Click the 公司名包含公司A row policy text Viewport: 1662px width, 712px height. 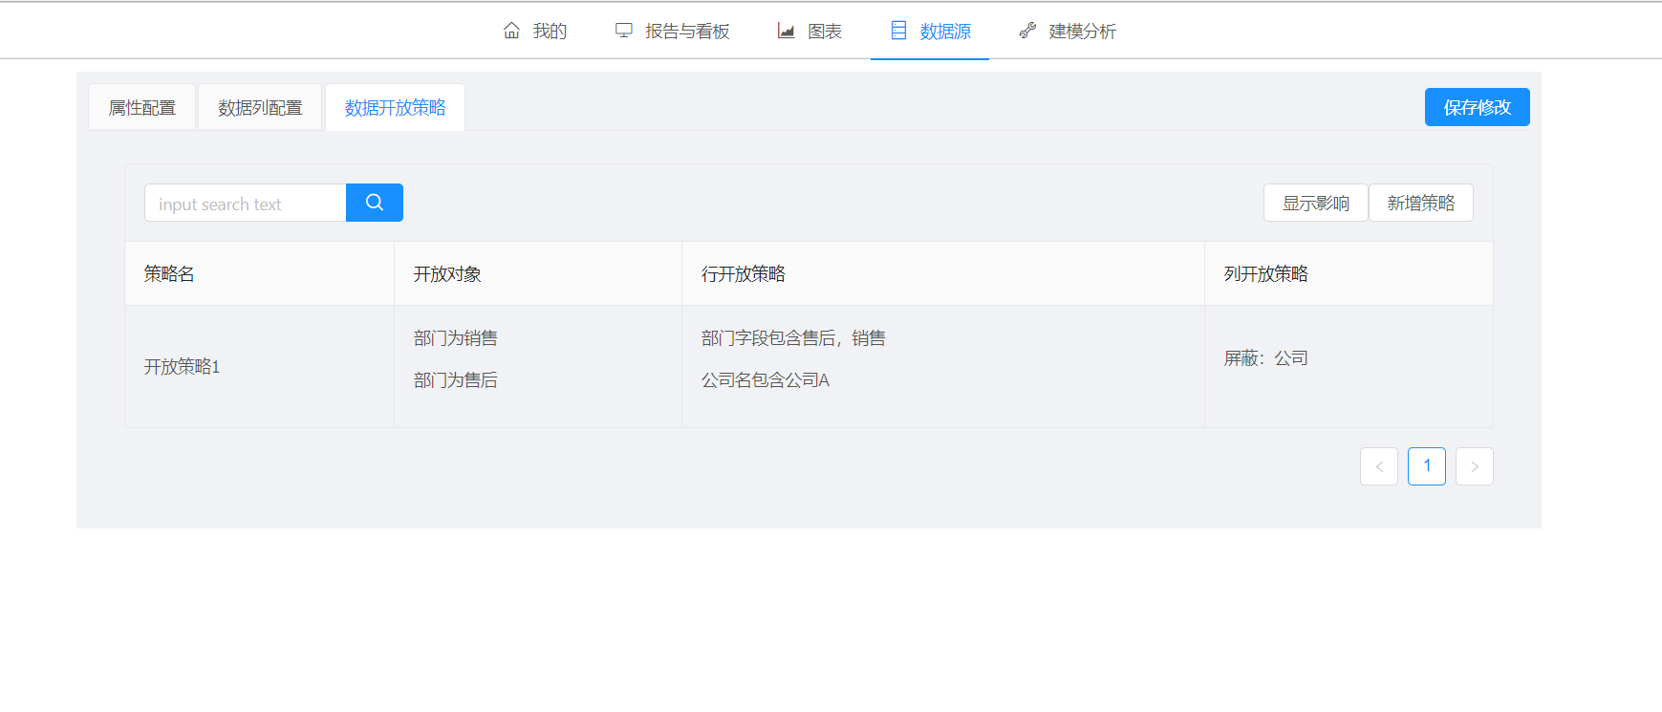765,380
